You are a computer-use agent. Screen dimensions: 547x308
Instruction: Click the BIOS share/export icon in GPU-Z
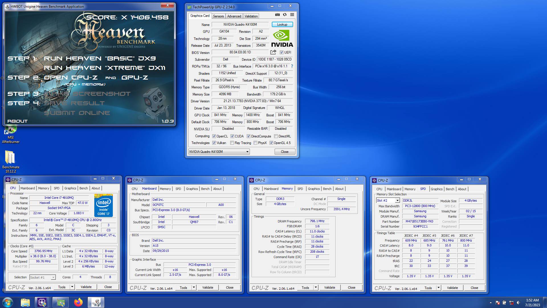273,52
